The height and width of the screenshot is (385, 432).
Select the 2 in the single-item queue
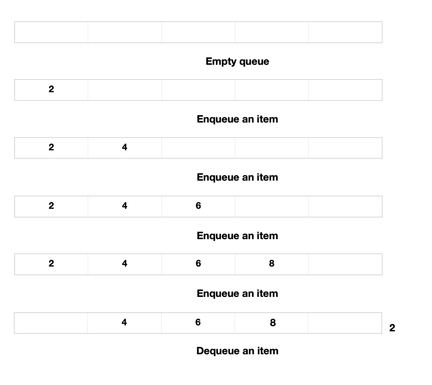coord(51,89)
